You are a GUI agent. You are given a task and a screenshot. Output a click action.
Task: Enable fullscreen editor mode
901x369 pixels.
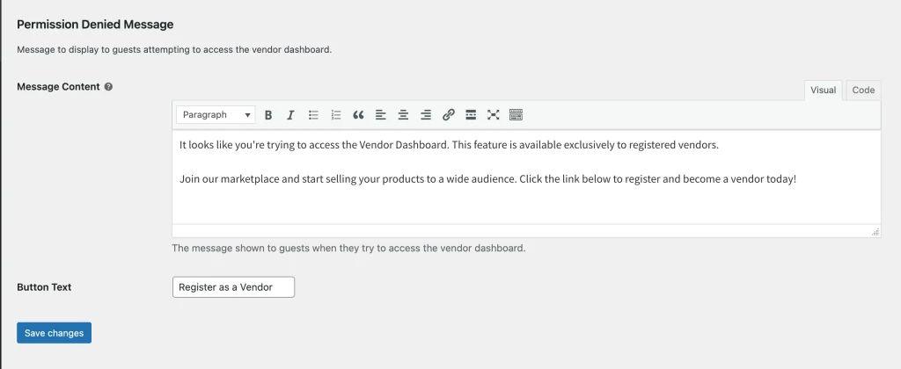493,115
